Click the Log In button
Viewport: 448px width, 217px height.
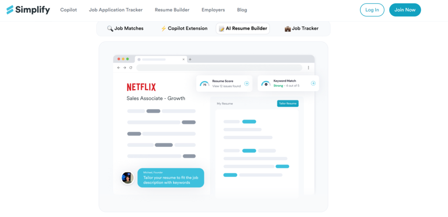[x=372, y=10]
